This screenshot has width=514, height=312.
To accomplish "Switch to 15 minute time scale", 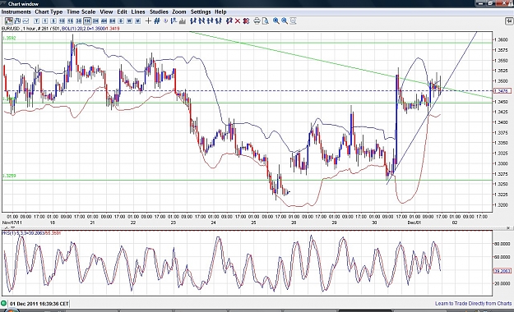I will (70, 21).
